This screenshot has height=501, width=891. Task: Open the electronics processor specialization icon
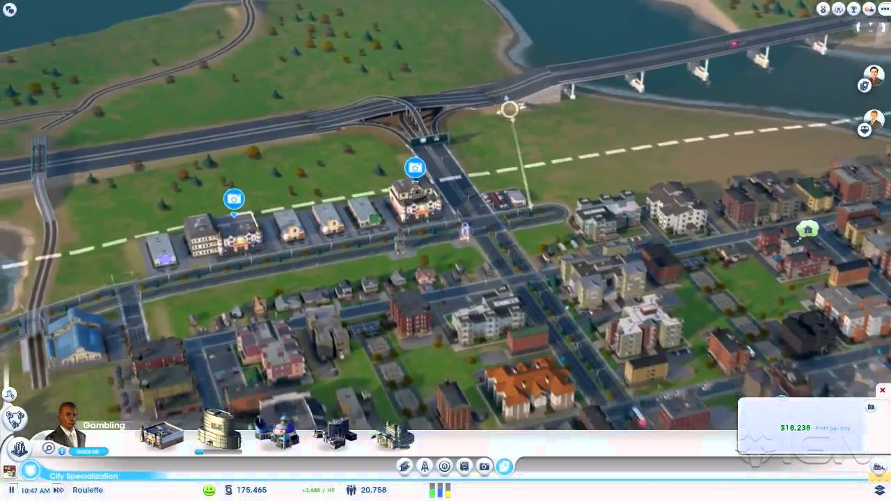[464, 466]
